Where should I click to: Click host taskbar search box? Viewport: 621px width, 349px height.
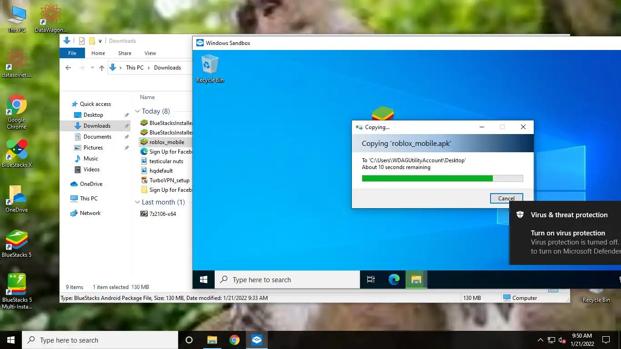100,340
